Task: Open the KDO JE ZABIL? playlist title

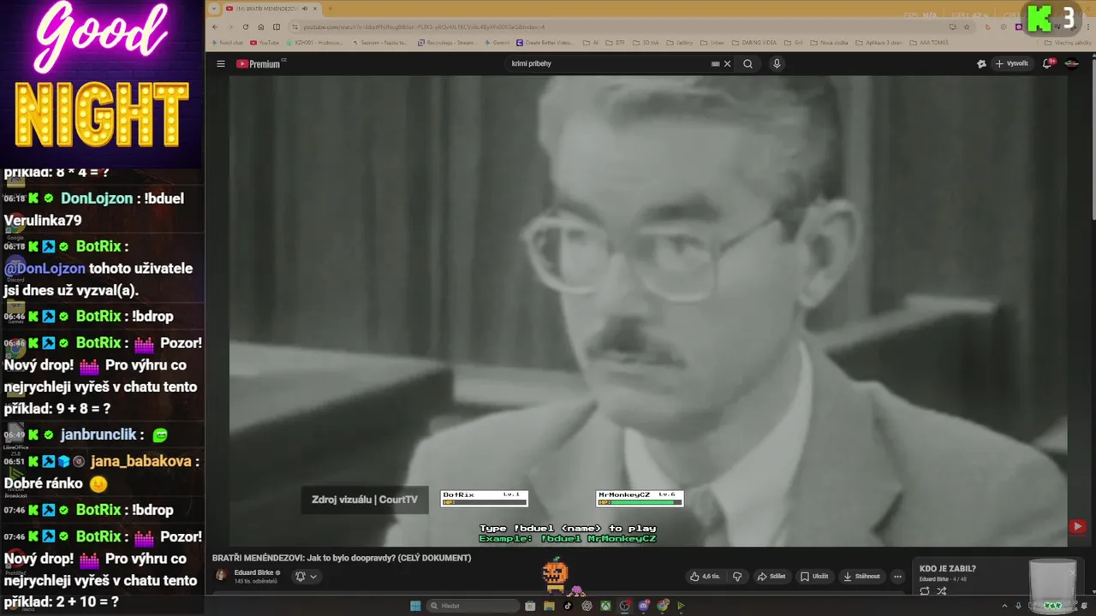Action: (947, 569)
